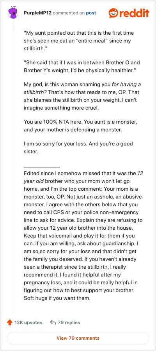Viewport: 156px width, 351px height.
Task: Click the orange Reddit Snoo logo icon
Action: click(113, 13)
